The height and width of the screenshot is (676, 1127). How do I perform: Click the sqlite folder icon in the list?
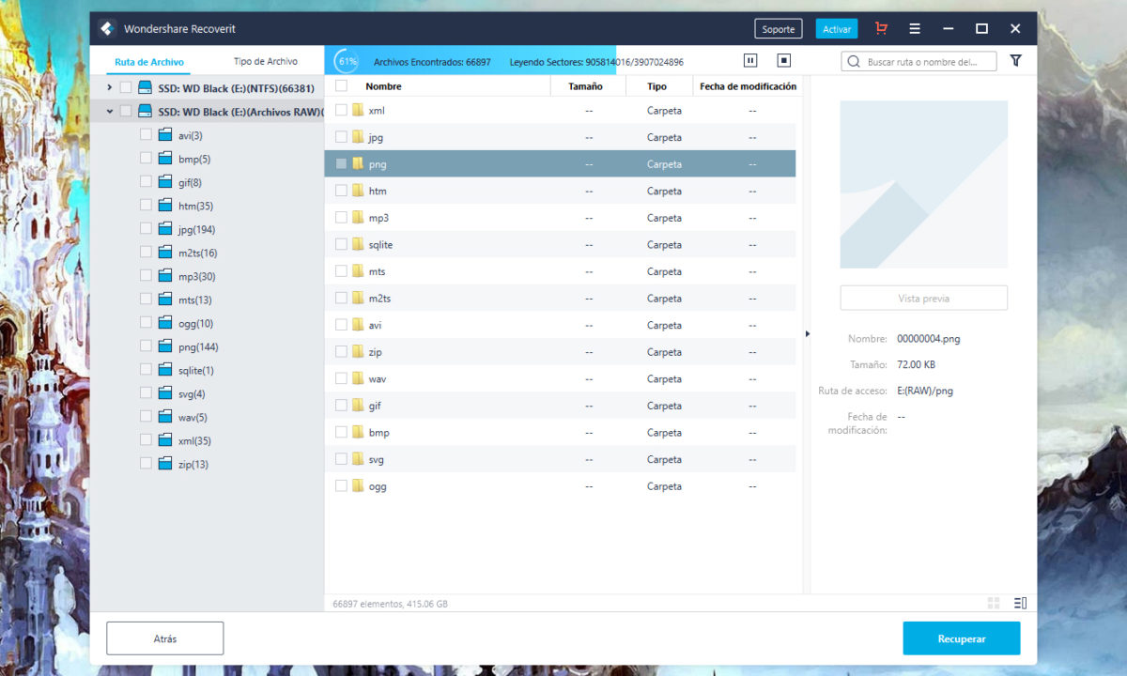357,244
